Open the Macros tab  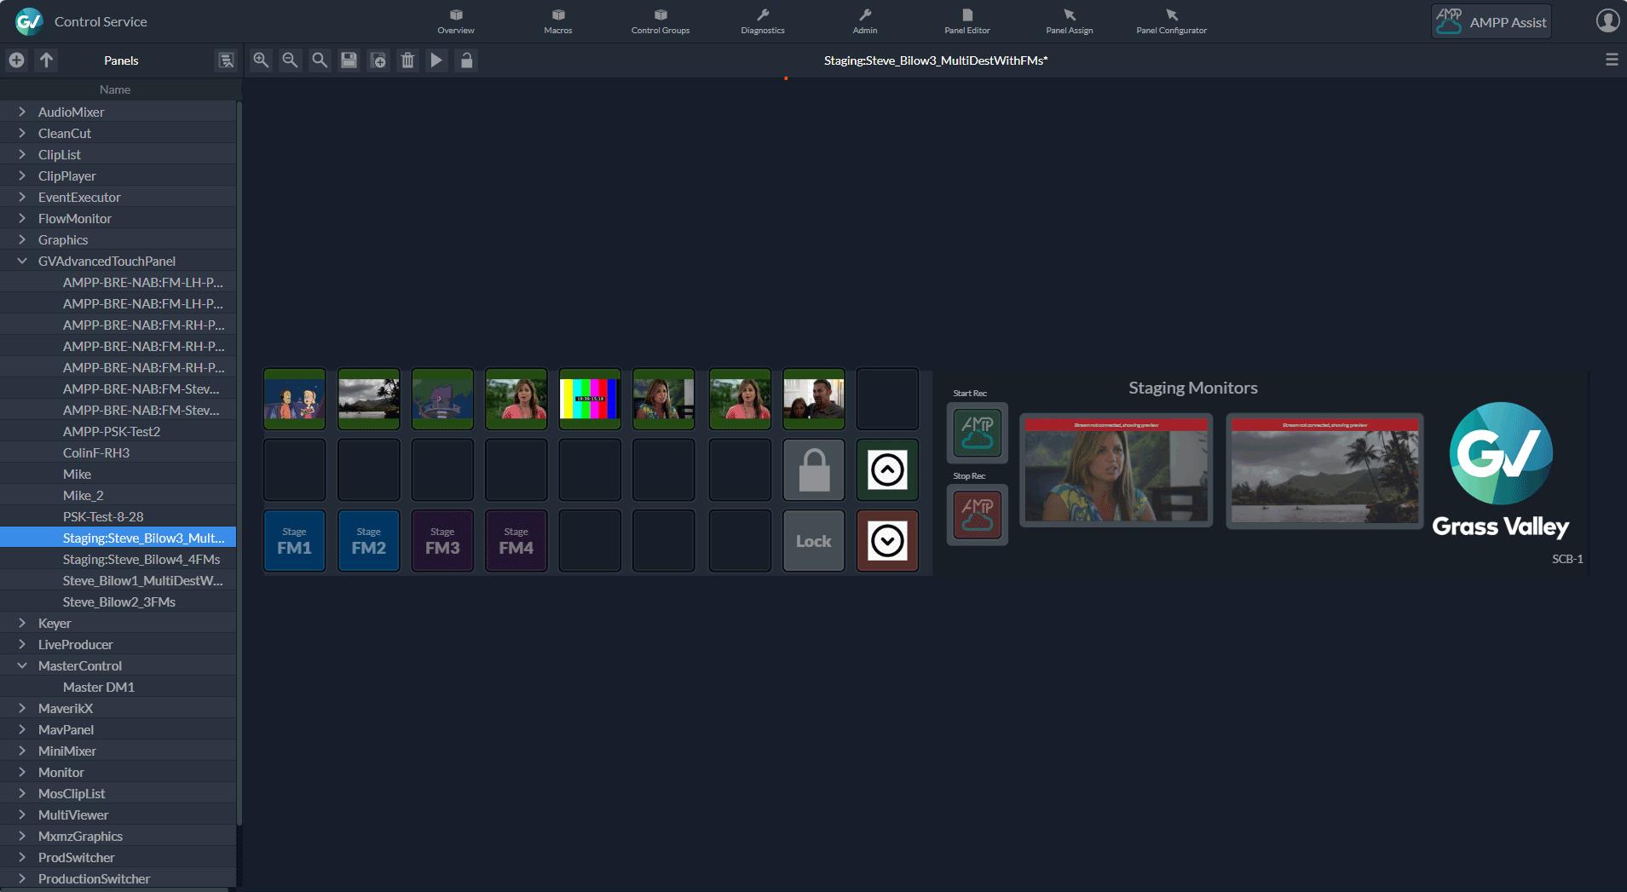[558, 21]
